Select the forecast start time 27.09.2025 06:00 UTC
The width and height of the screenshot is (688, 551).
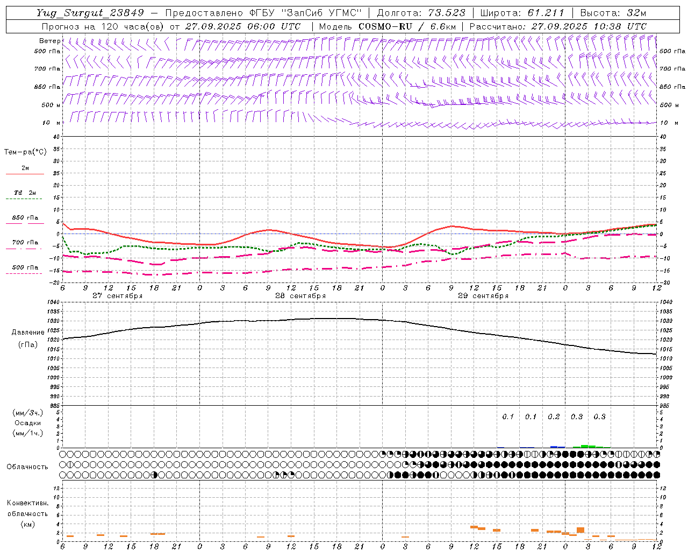(243, 26)
